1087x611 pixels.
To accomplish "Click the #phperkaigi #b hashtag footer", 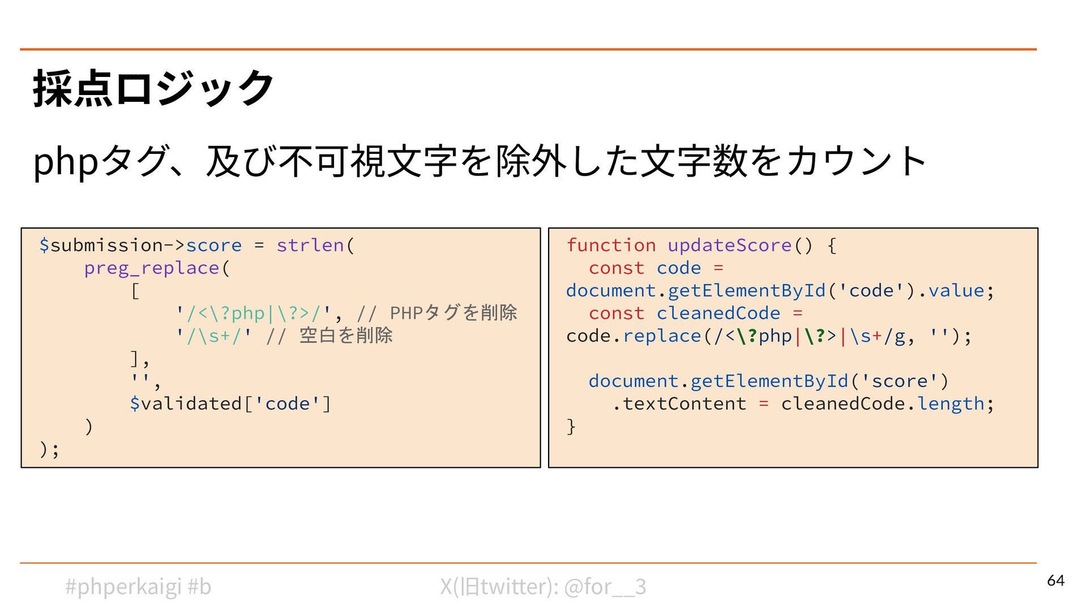I will tap(138, 587).
